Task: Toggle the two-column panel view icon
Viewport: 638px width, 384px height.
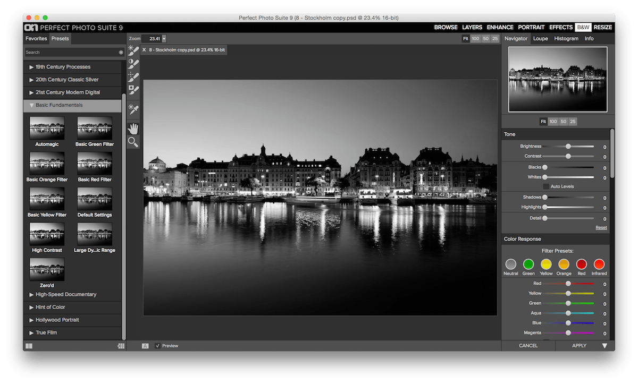Action: click(x=29, y=346)
